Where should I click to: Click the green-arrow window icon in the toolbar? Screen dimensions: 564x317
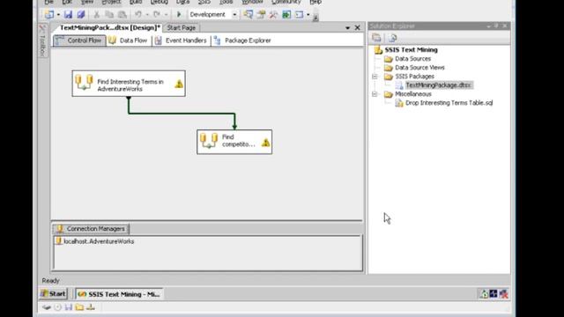point(286,14)
